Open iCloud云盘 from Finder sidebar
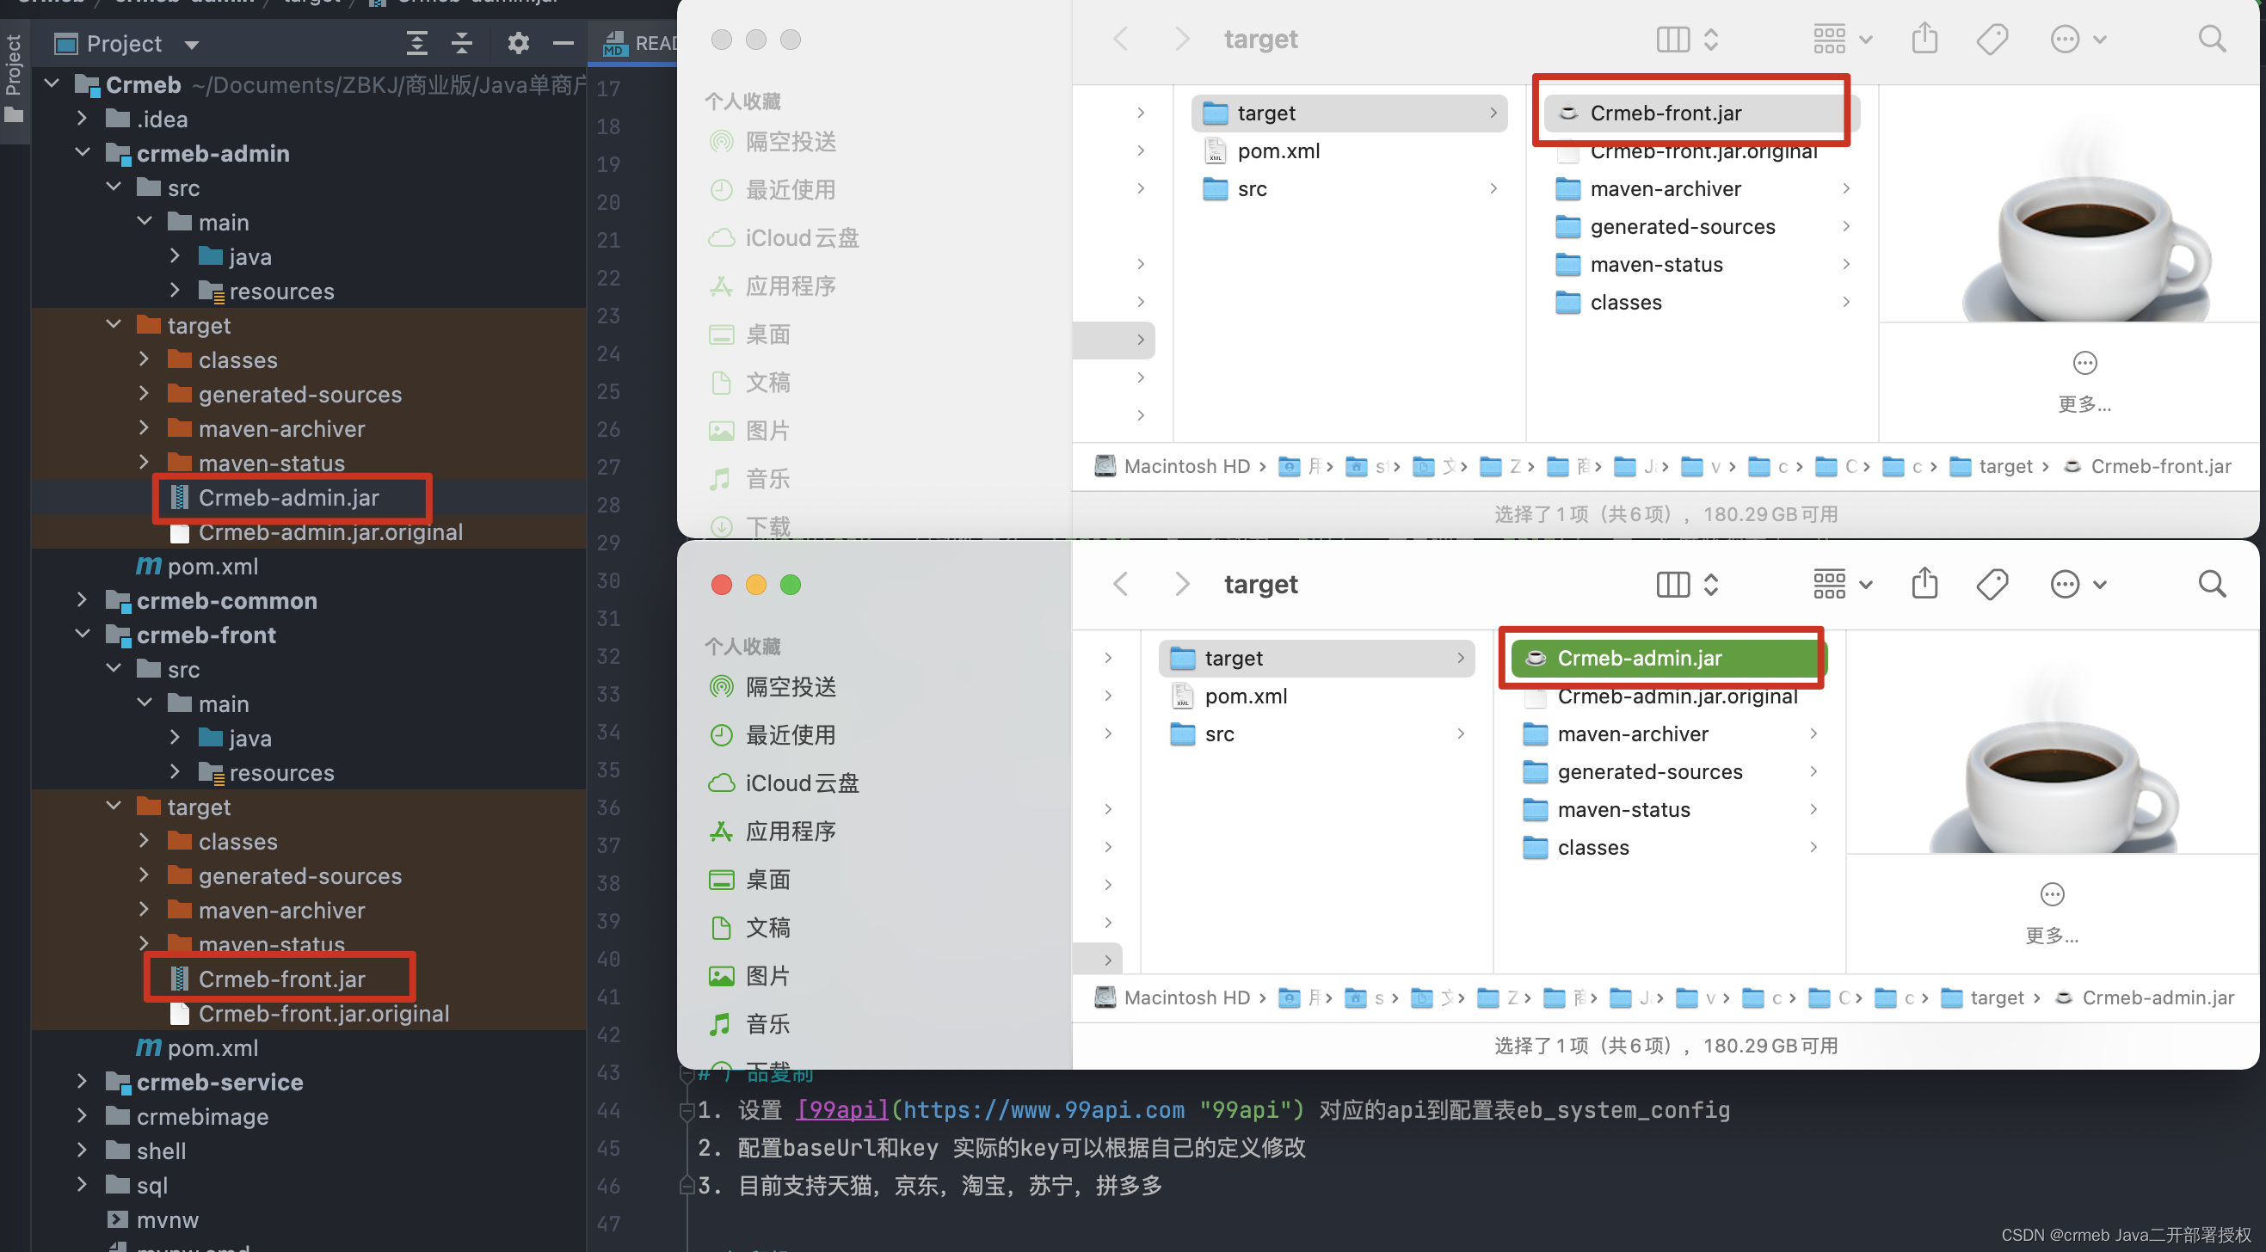2266x1252 pixels. [x=802, y=237]
